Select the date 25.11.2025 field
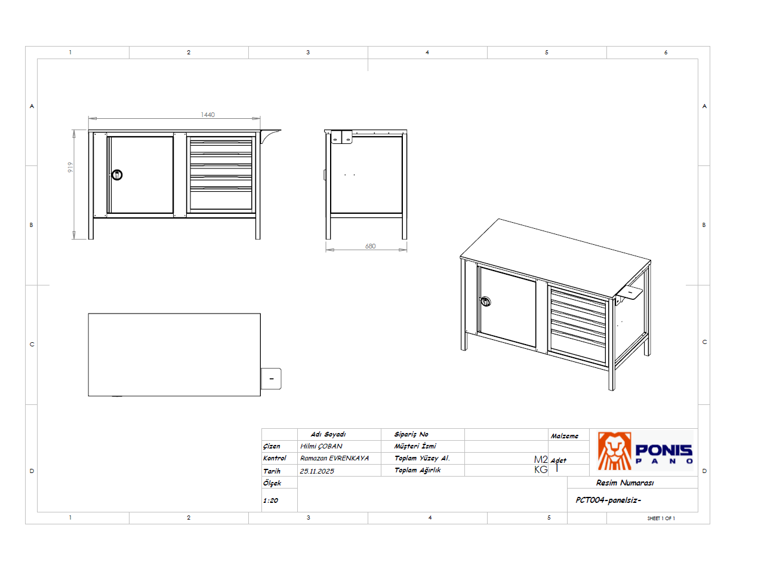Viewport: 761px width, 562px height. tap(317, 471)
